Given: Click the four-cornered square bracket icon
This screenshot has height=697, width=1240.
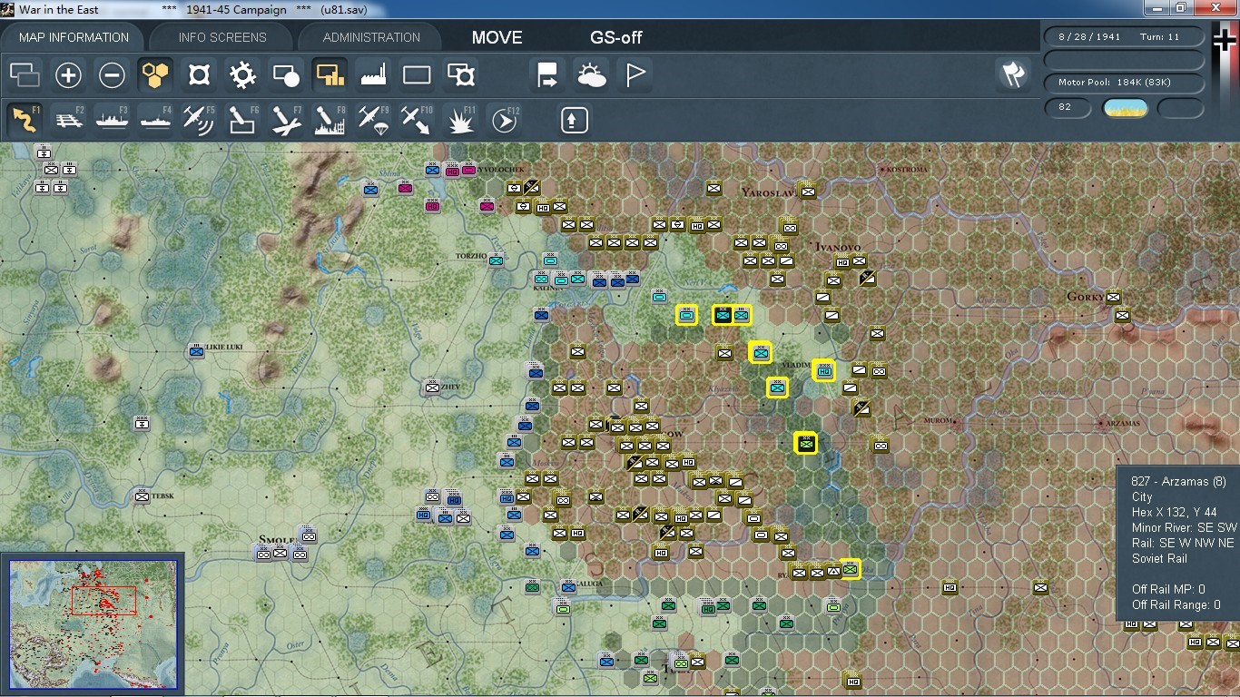Looking at the screenshot, I should coord(199,74).
